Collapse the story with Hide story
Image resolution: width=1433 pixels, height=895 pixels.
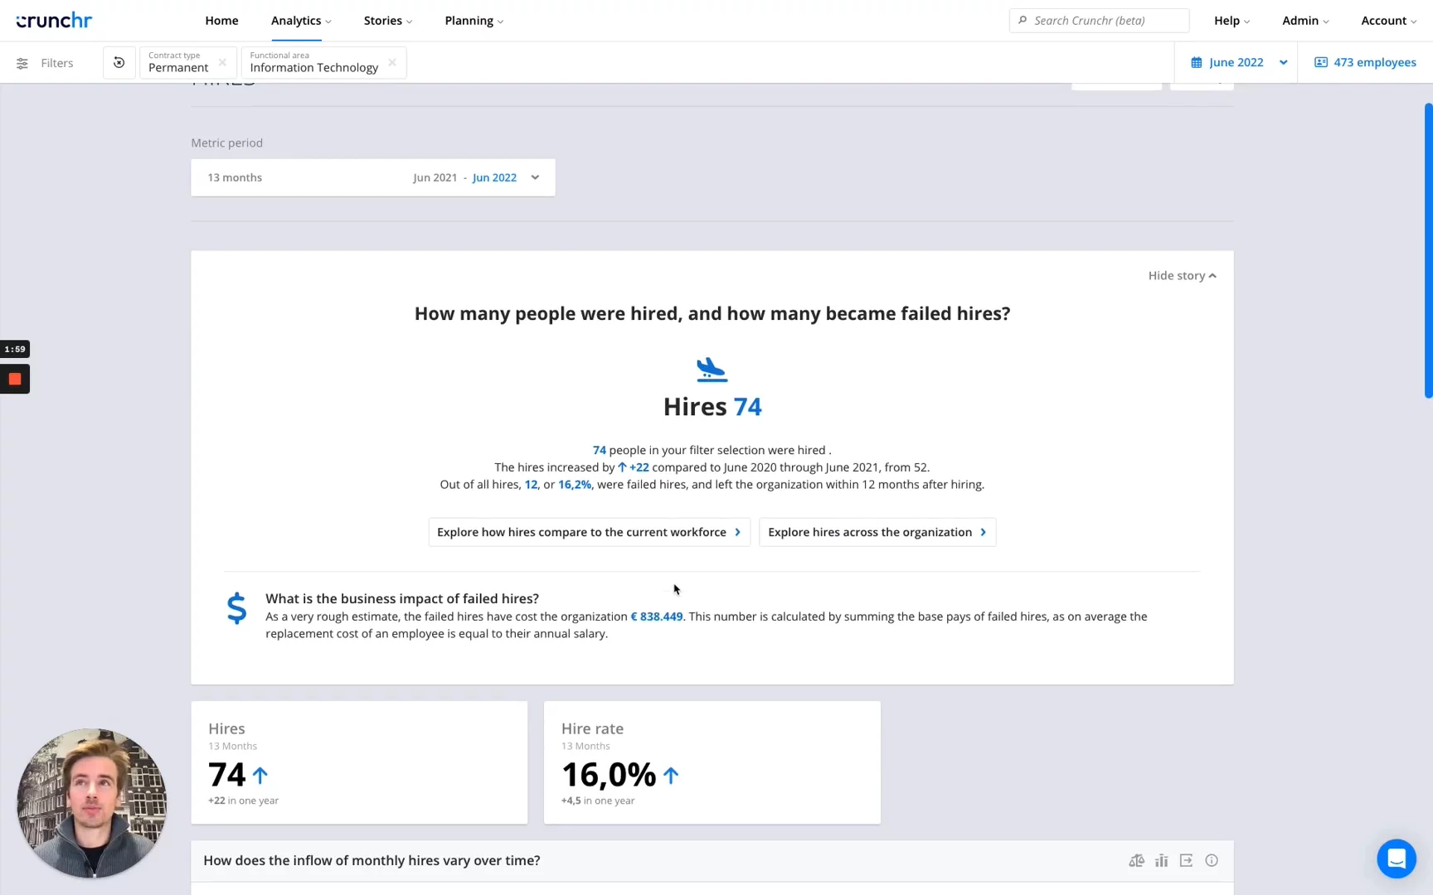1182,276
